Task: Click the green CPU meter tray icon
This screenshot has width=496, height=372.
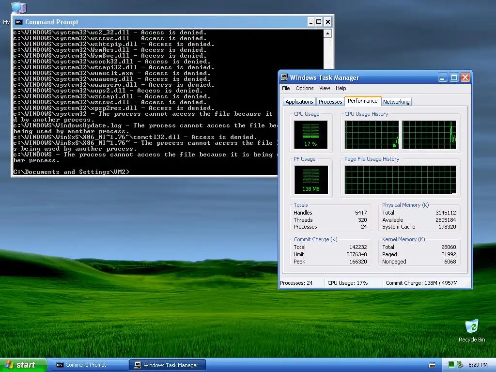Action: click(451, 365)
